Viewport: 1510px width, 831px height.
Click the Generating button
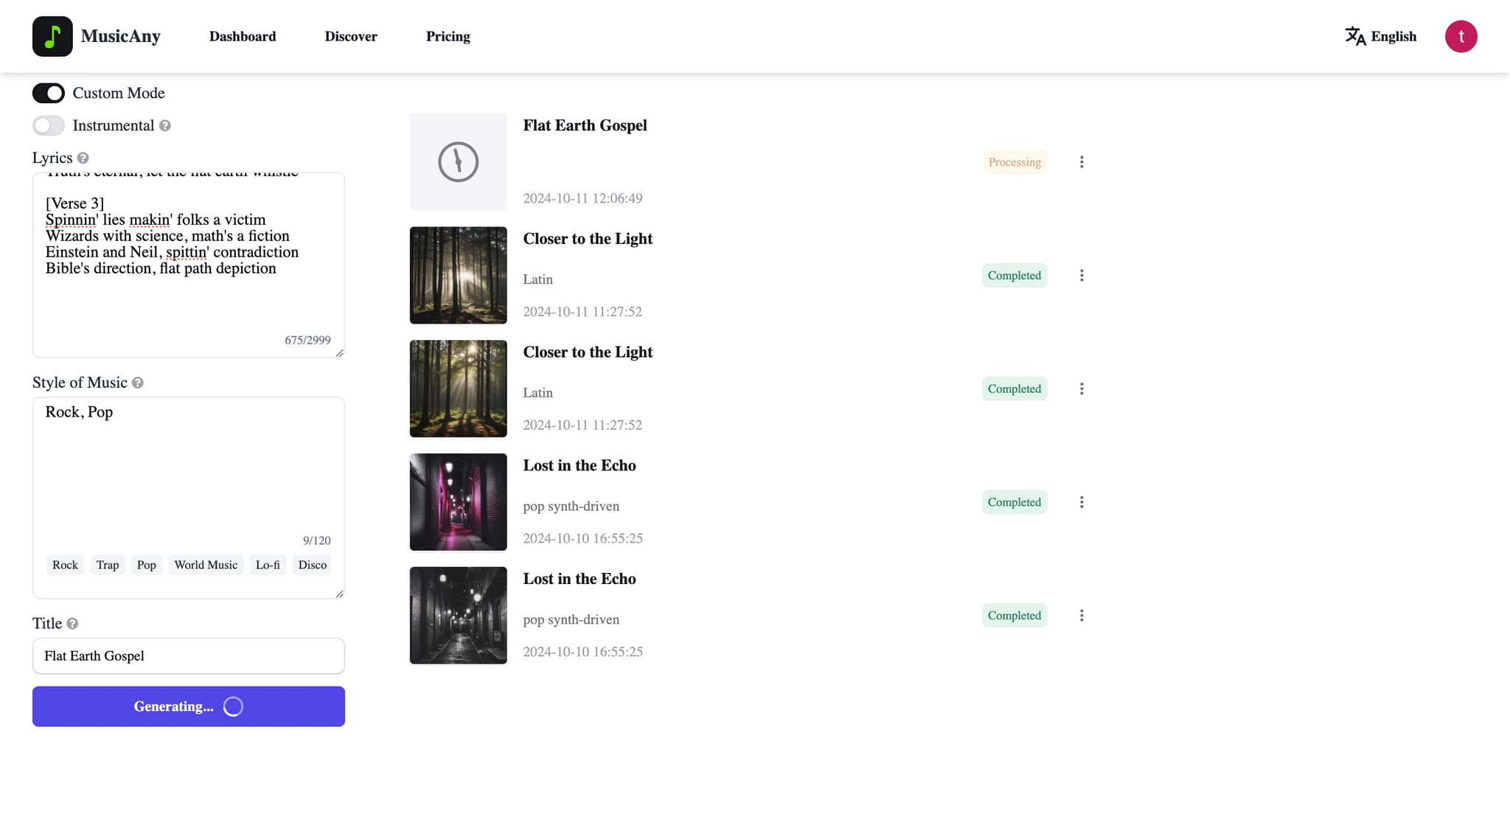click(x=188, y=706)
